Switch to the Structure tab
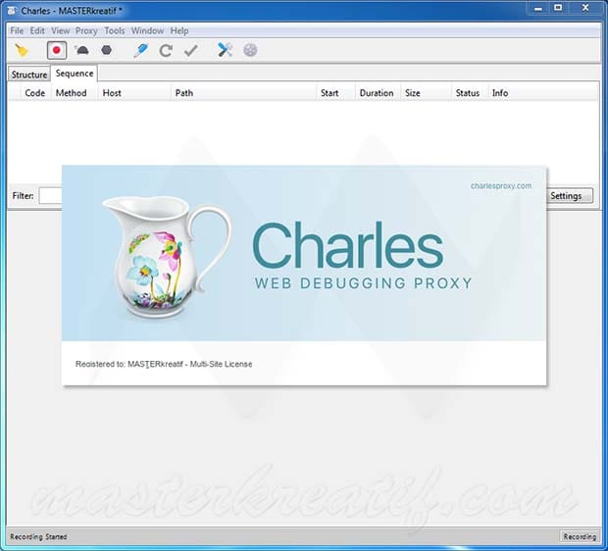Viewport: 608px width, 551px height. click(29, 75)
